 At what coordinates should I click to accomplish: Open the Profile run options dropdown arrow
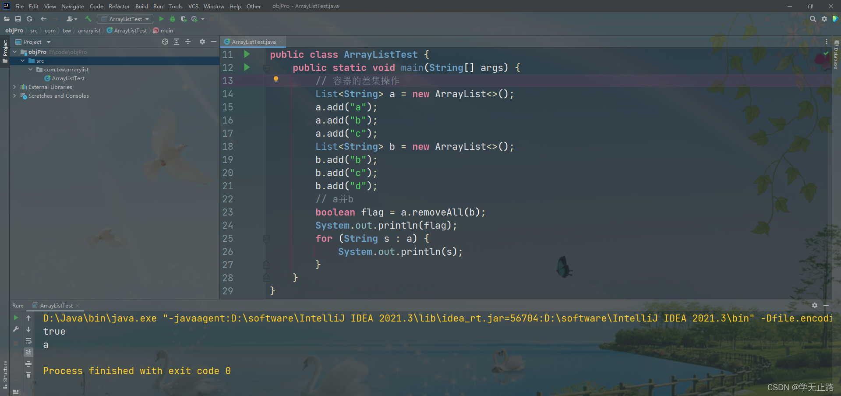point(203,19)
